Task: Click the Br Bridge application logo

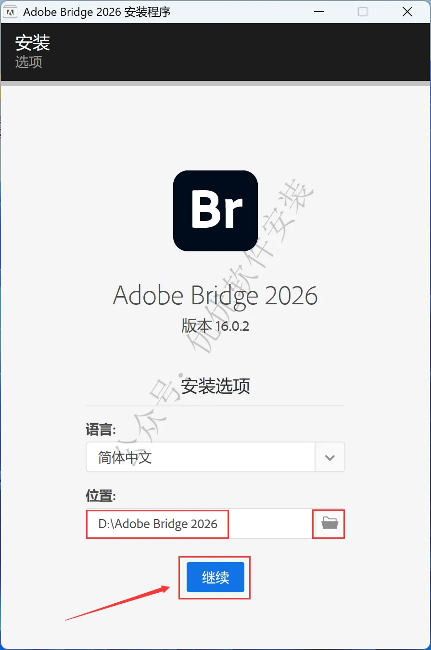Action: (x=215, y=211)
